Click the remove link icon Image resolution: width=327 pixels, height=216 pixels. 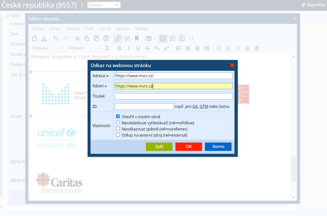(127, 39)
